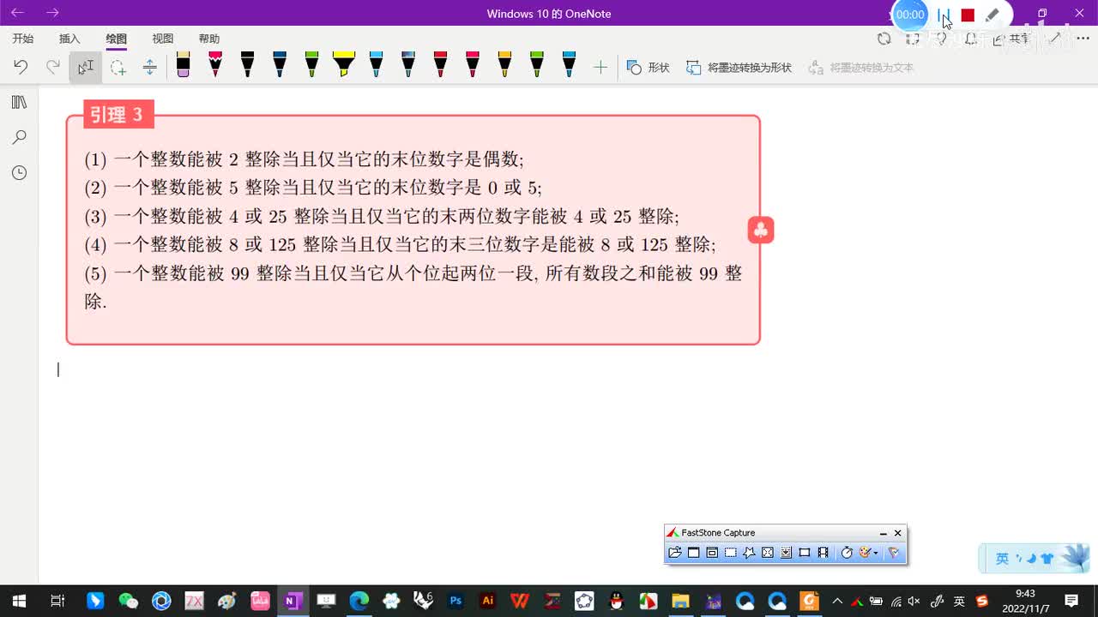Pause the screen recording

944,15
